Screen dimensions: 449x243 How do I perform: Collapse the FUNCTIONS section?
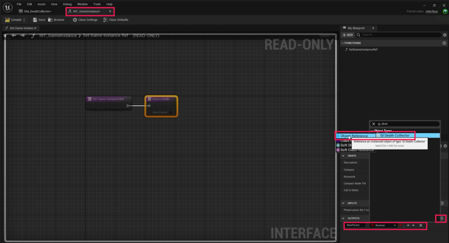(x=343, y=43)
